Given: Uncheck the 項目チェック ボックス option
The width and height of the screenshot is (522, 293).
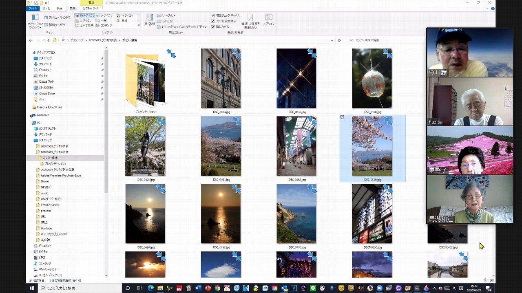Looking at the screenshot, I should coord(213,15).
